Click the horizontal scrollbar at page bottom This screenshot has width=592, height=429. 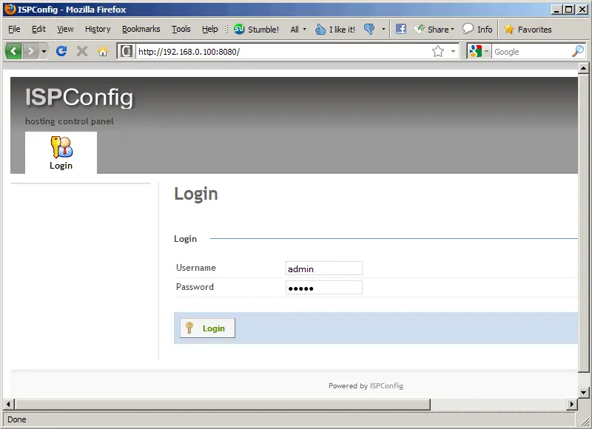click(x=222, y=404)
